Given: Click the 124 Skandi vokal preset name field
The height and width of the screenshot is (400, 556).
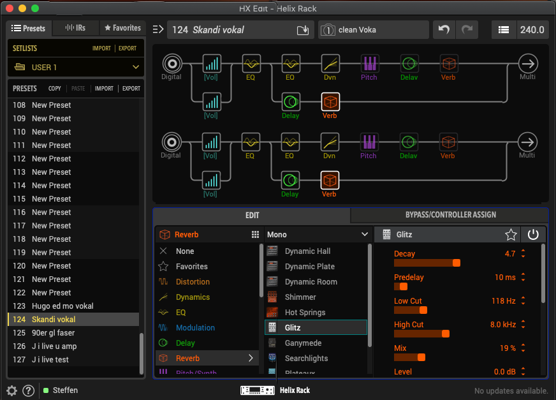Looking at the screenshot, I should (240, 30).
